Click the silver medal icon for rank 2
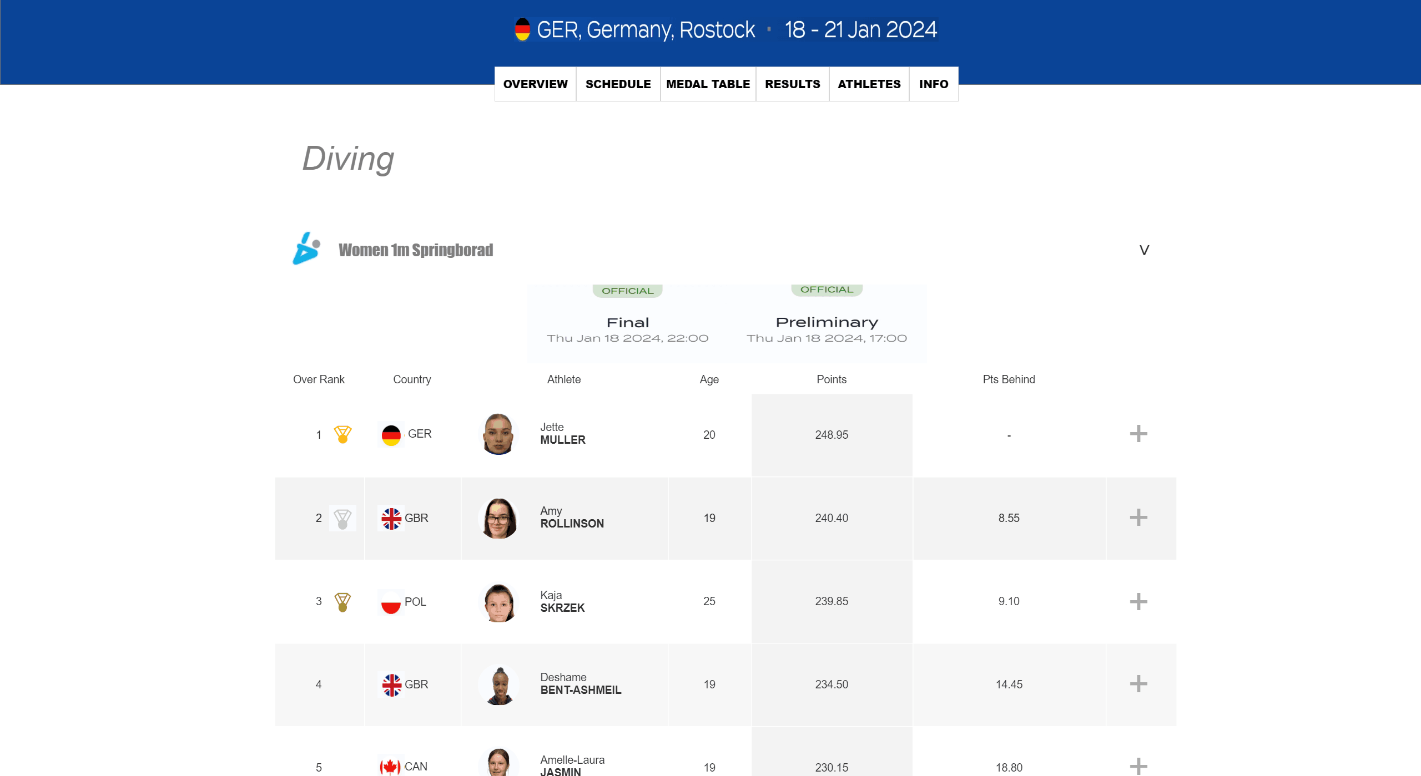Viewport: 1421px width, 776px height. (x=342, y=518)
